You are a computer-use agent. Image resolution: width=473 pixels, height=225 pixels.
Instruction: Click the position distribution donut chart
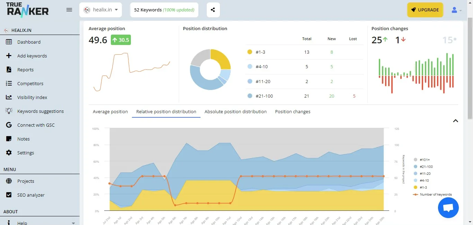210,70
